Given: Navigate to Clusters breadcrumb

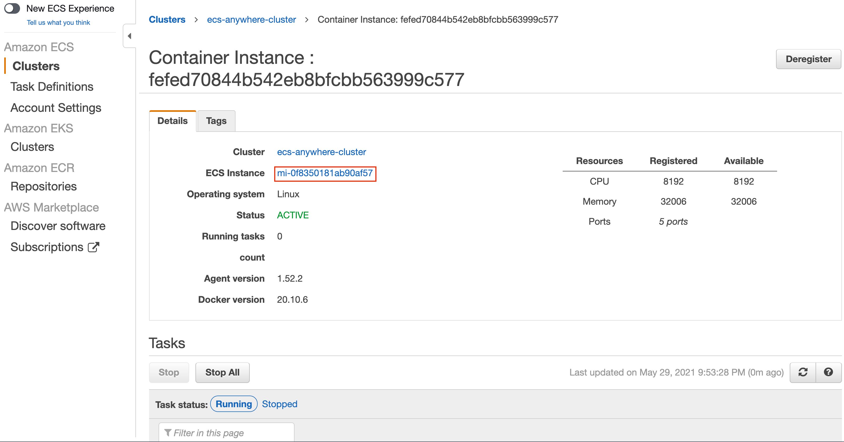Looking at the screenshot, I should (x=167, y=19).
